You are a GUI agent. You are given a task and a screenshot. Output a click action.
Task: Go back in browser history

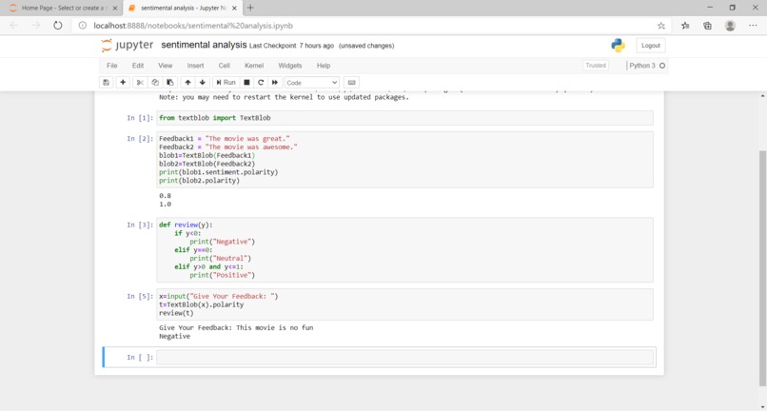[14, 26]
